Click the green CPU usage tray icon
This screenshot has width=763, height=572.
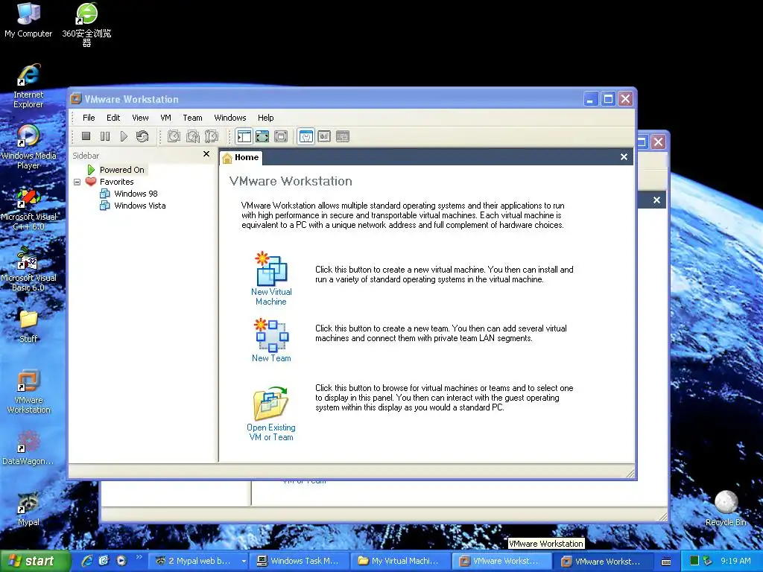pos(694,561)
